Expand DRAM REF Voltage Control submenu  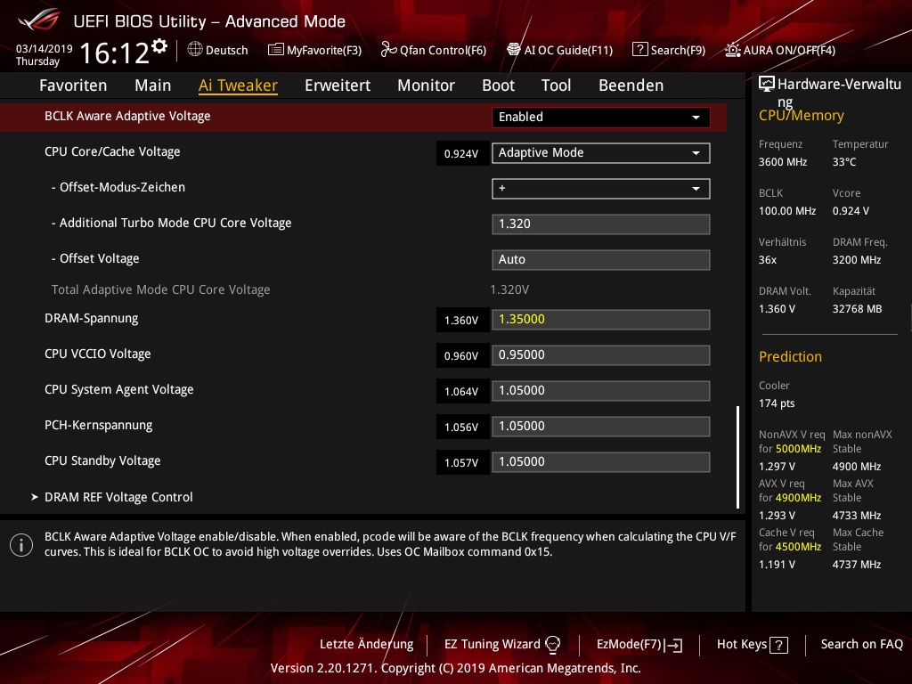pos(118,497)
